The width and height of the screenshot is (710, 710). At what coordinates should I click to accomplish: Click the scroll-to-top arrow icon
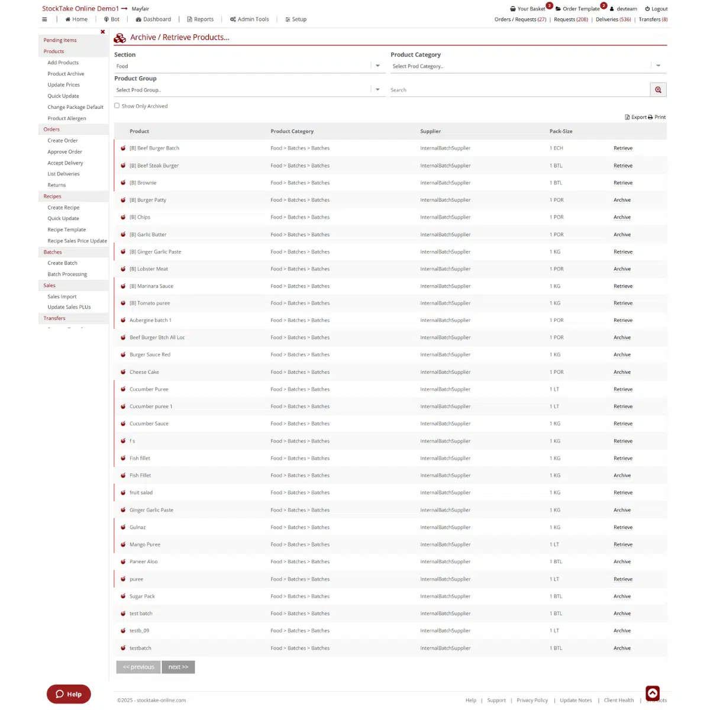[652, 693]
